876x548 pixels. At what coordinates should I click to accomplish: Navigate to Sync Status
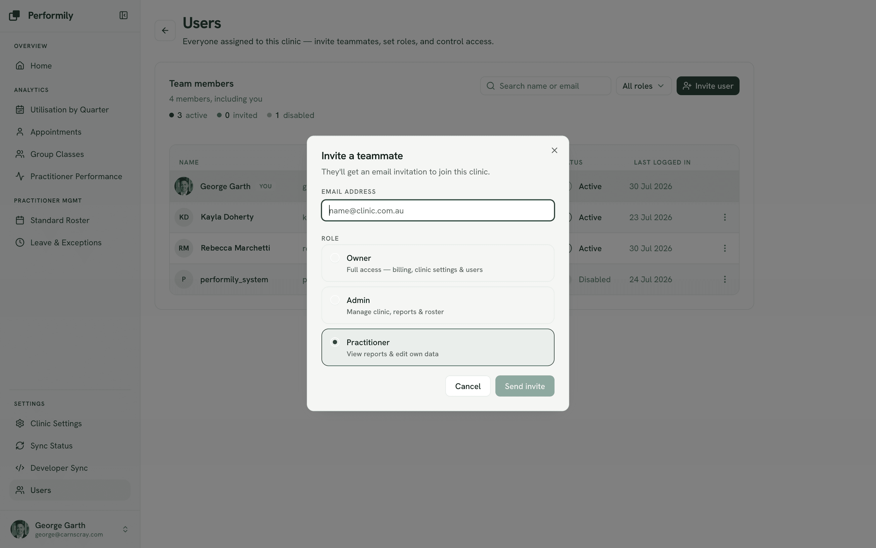[x=70, y=446]
